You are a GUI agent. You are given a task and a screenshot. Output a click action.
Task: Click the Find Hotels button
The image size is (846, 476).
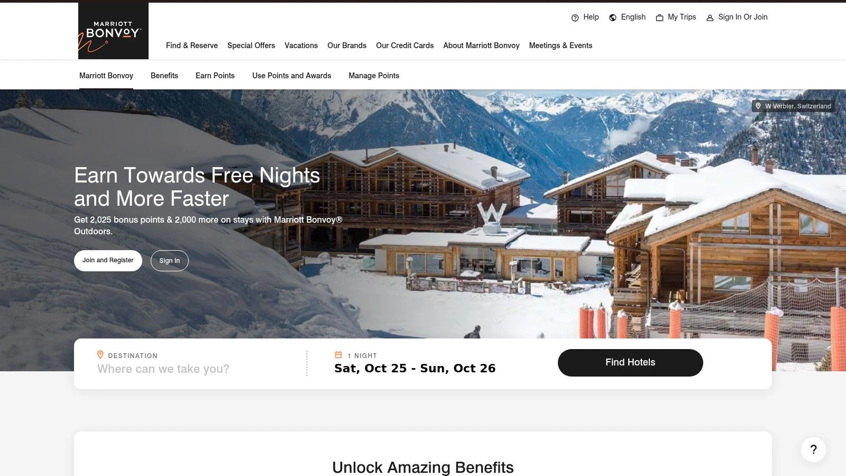[630, 363]
